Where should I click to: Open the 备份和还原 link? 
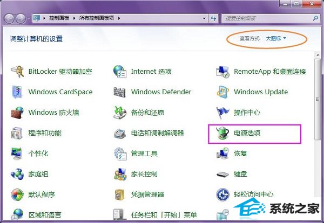point(147,113)
